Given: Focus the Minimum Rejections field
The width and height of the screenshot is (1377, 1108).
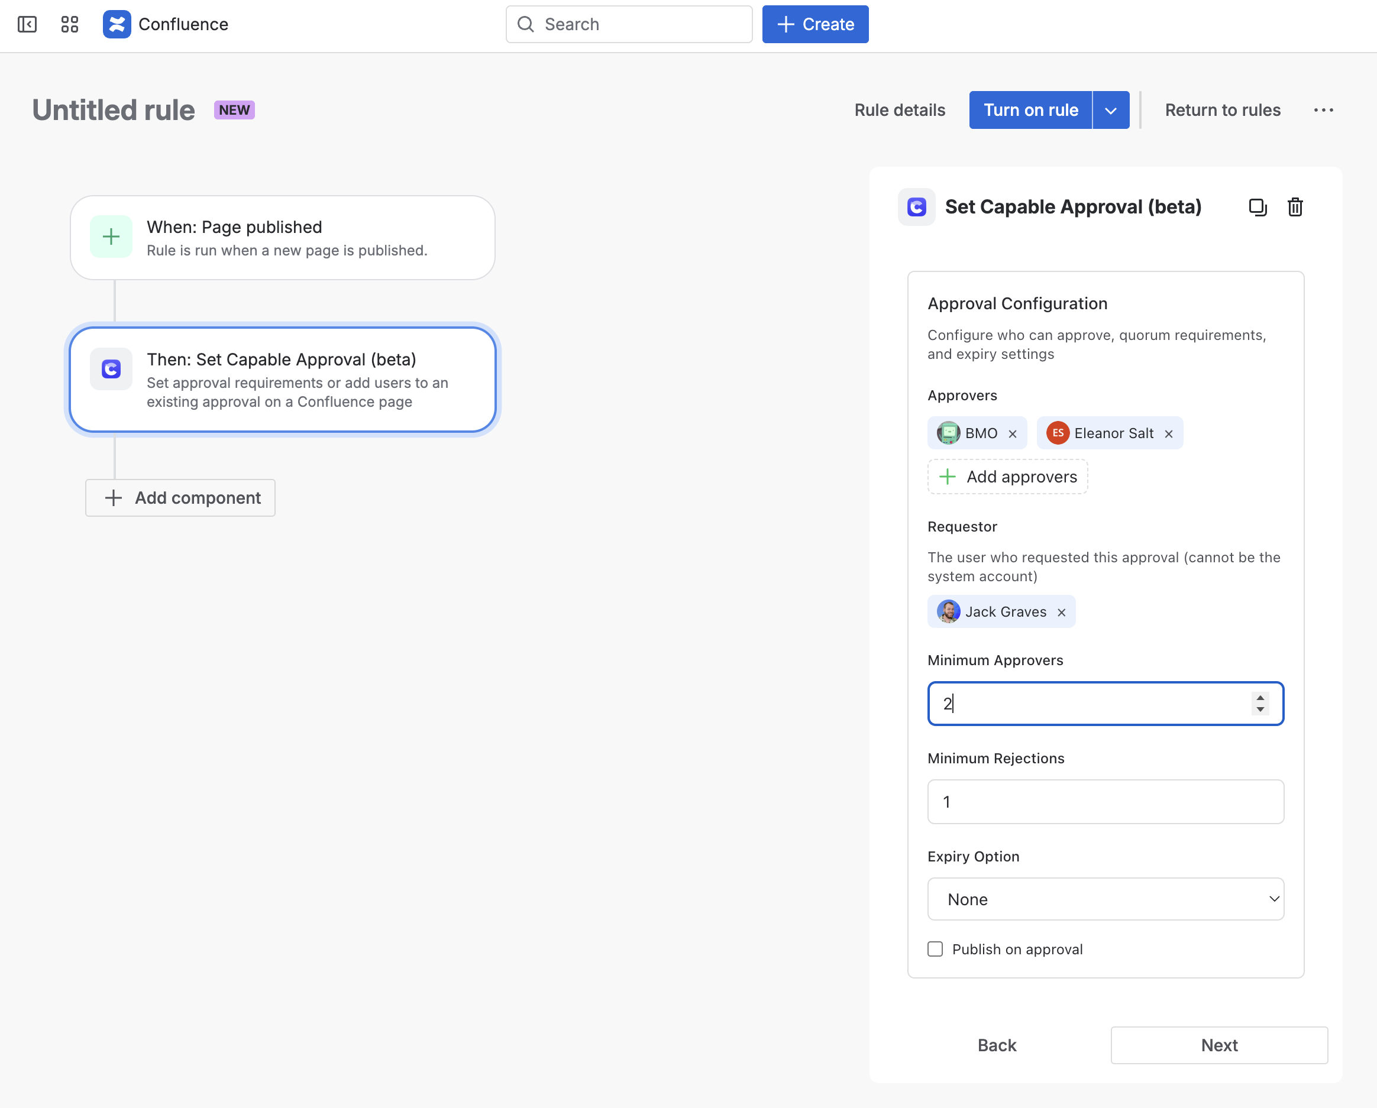Looking at the screenshot, I should pyautogui.click(x=1106, y=802).
